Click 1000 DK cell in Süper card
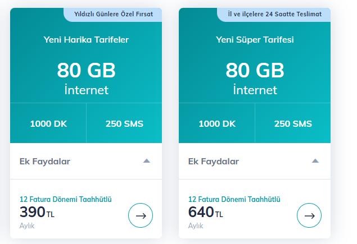Viewport: 357px width, 244px height. tap(217, 123)
